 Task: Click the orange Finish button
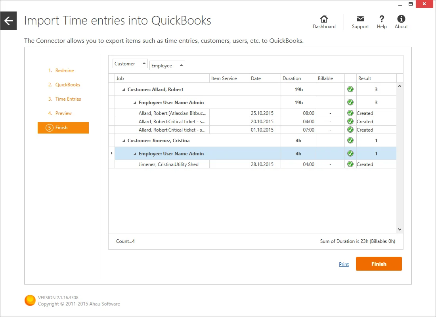(x=379, y=264)
